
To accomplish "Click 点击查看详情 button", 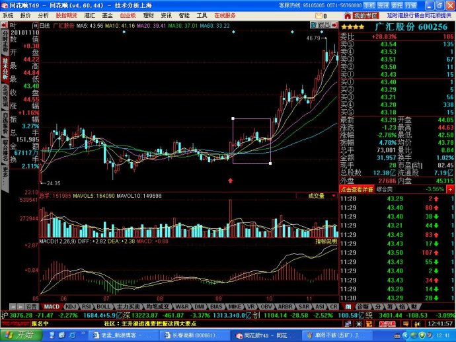I will click(x=357, y=189).
